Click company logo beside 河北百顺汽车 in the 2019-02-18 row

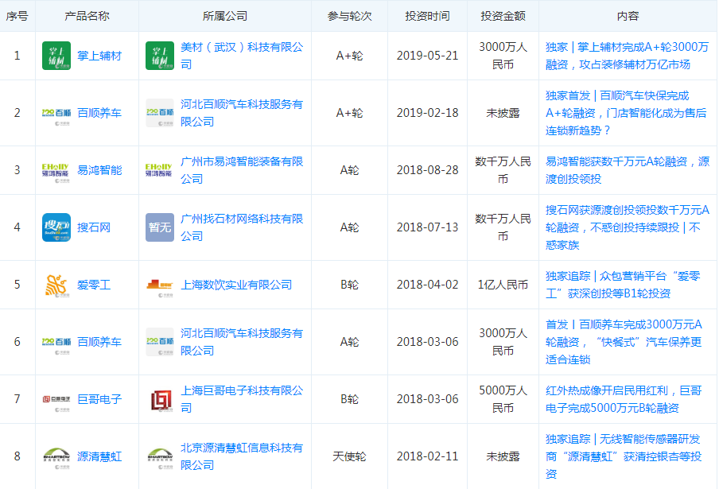coord(160,113)
